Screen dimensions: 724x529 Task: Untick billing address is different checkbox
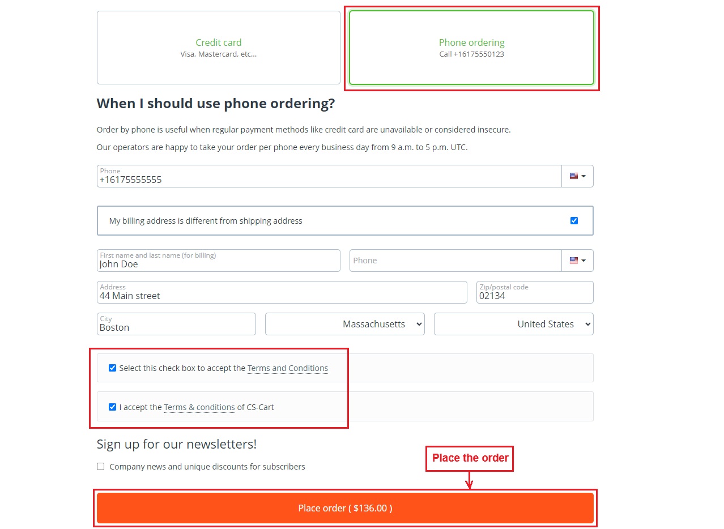[574, 221]
